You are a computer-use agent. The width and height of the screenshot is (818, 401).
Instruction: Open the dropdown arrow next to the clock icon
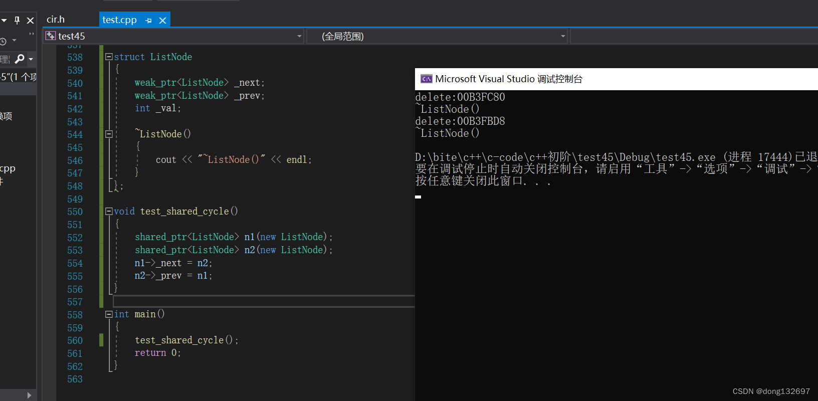point(14,40)
